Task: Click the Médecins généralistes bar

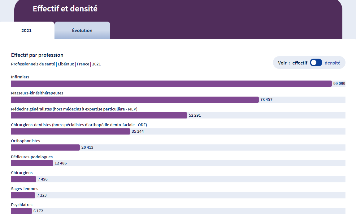Action: point(99,115)
